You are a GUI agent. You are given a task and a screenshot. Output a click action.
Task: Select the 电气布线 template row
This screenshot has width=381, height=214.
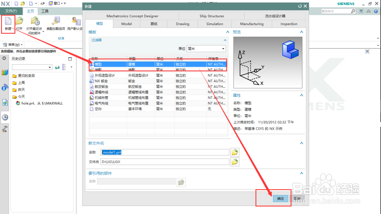pyautogui.click(x=158, y=104)
